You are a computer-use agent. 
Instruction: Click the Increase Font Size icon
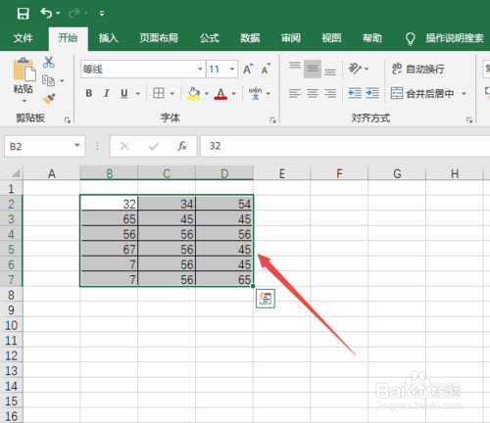tap(248, 69)
